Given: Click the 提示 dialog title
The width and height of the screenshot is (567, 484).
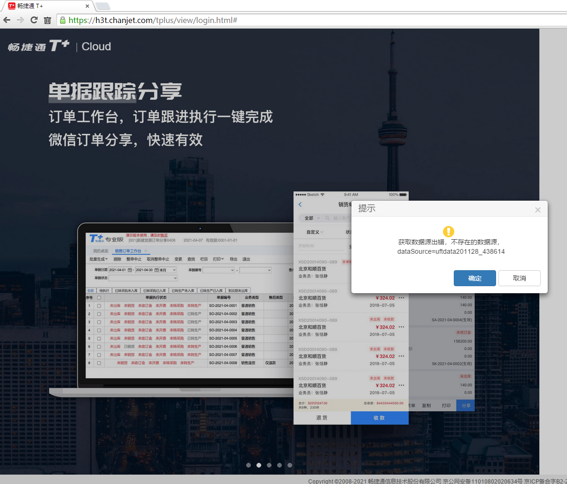Looking at the screenshot, I should click(x=367, y=209).
